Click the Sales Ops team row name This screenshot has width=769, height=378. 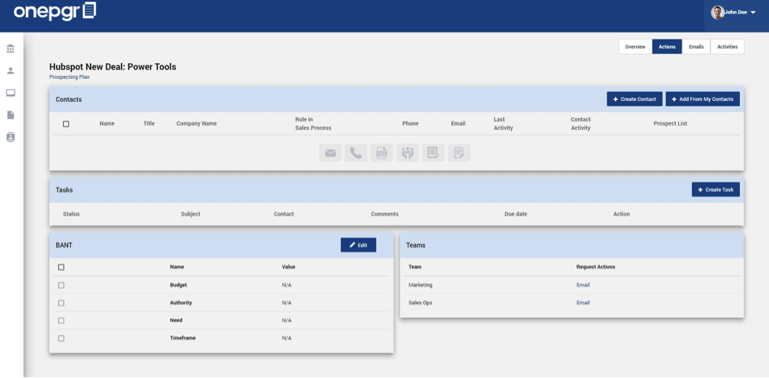420,303
